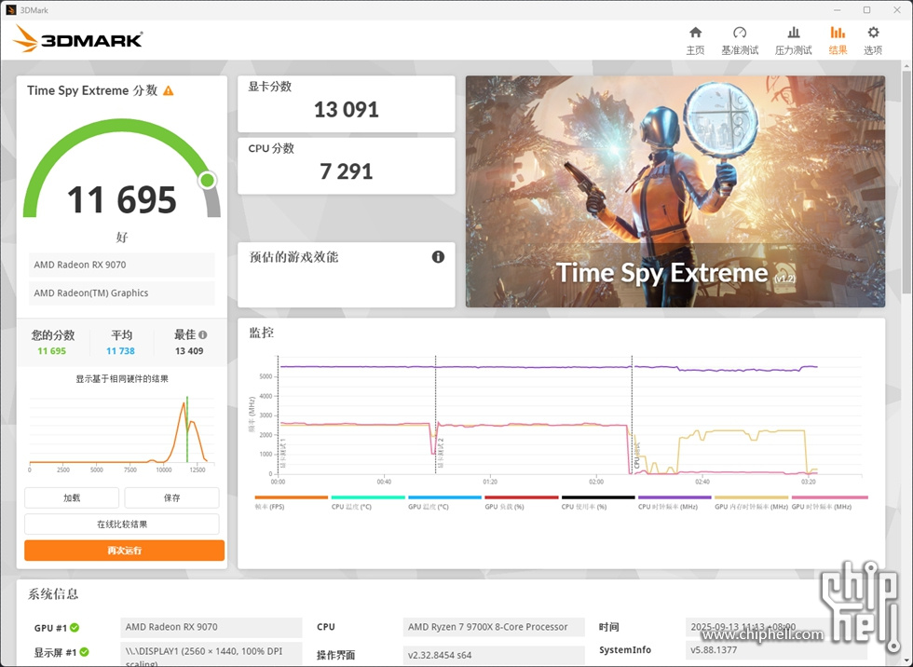Click the Time Spy Extreme artwork image
Screen dimensions: 913x667
click(675, 192)
